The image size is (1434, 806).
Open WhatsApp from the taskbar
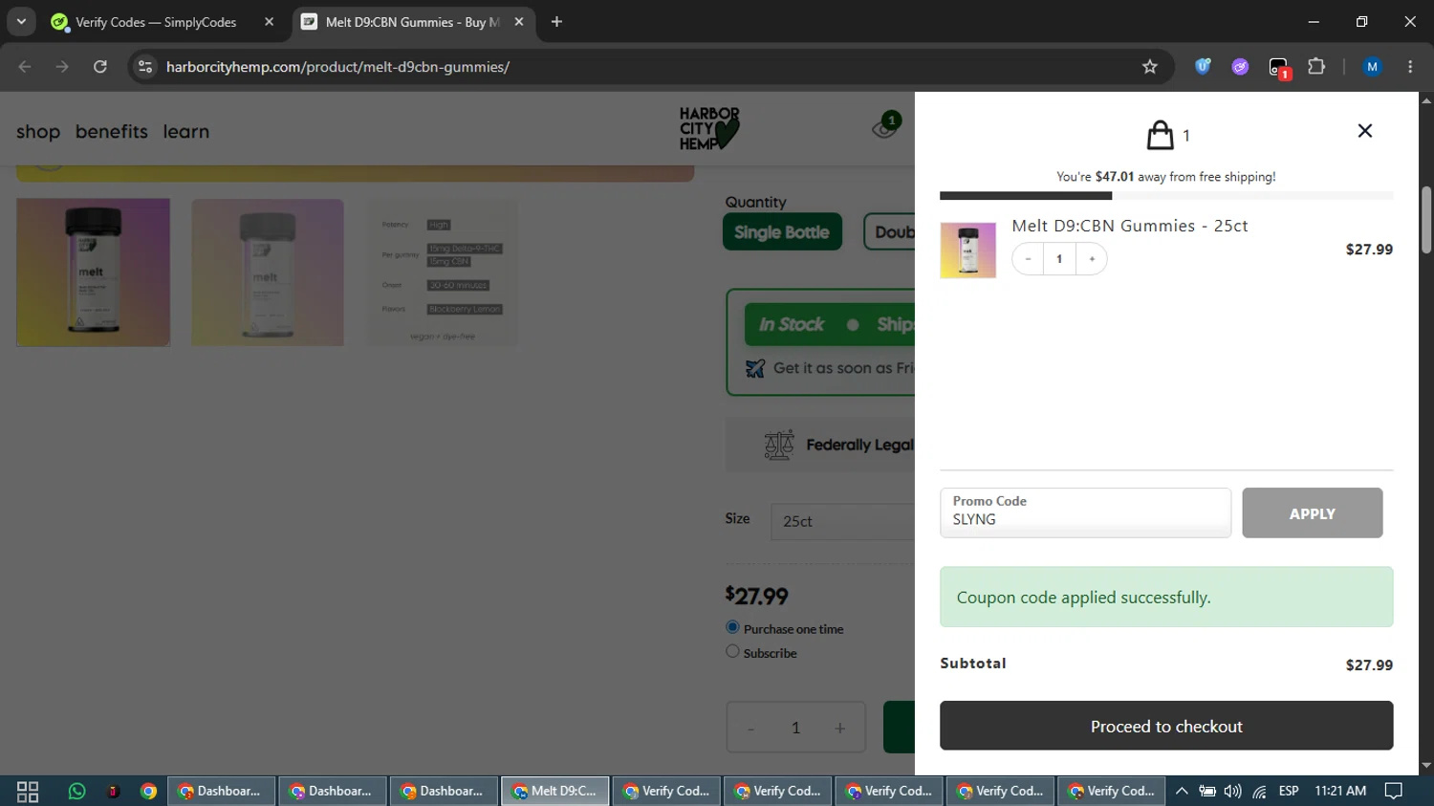point(76,792)
